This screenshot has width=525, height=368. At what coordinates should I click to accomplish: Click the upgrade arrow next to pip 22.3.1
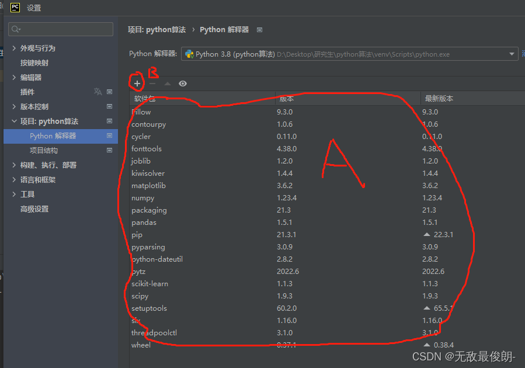[426, 234]
